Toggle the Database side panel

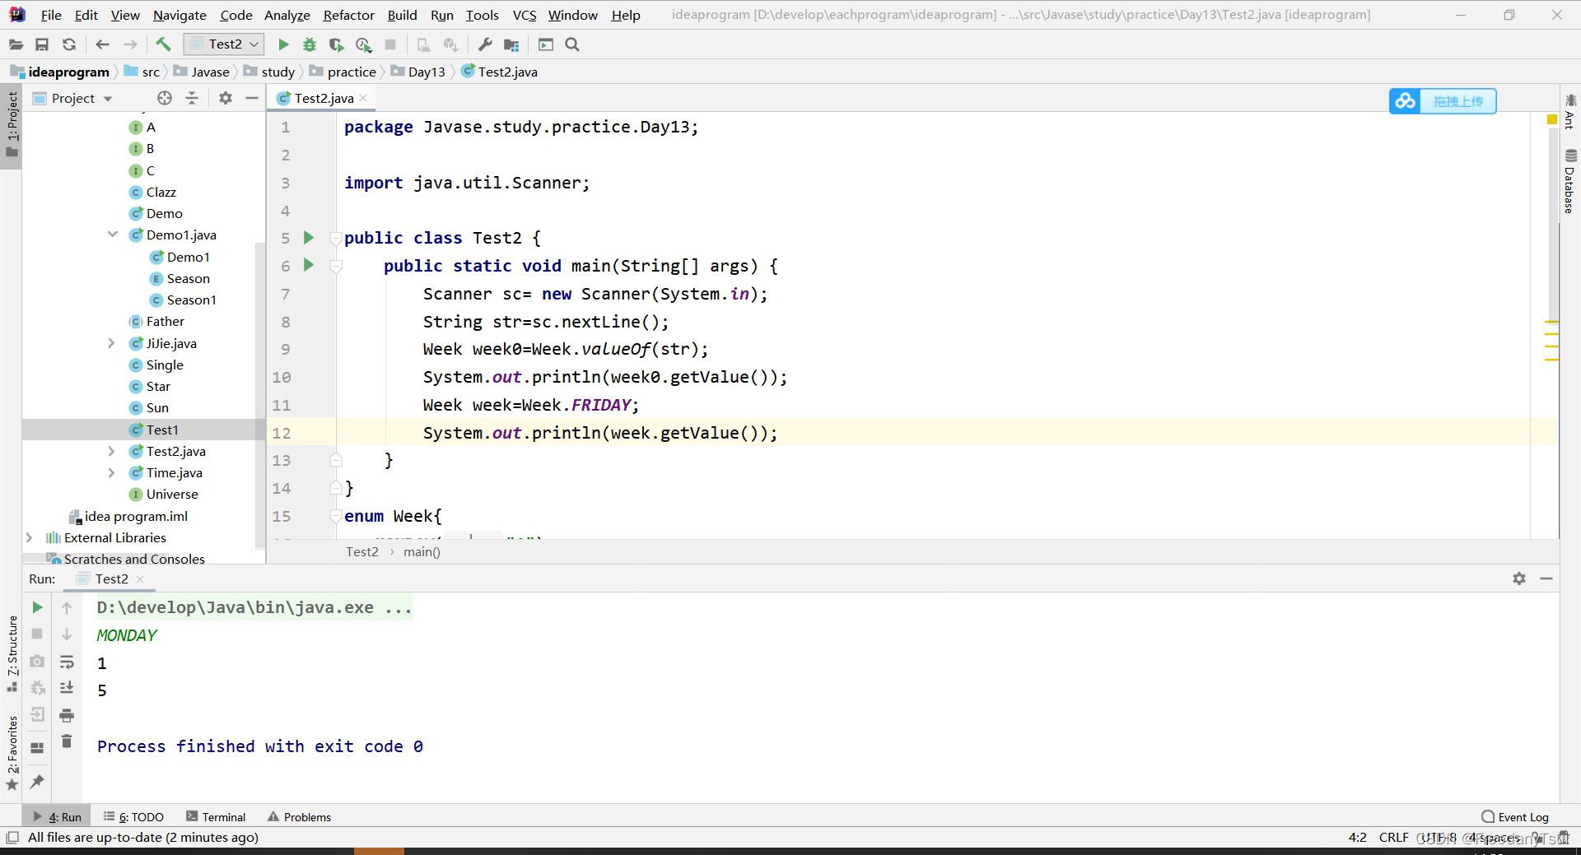tap(1569, 181)
